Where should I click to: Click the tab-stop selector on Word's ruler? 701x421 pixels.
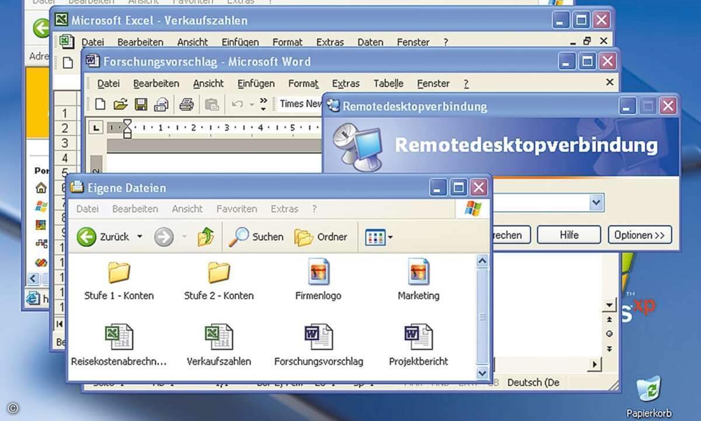point(96,127)
